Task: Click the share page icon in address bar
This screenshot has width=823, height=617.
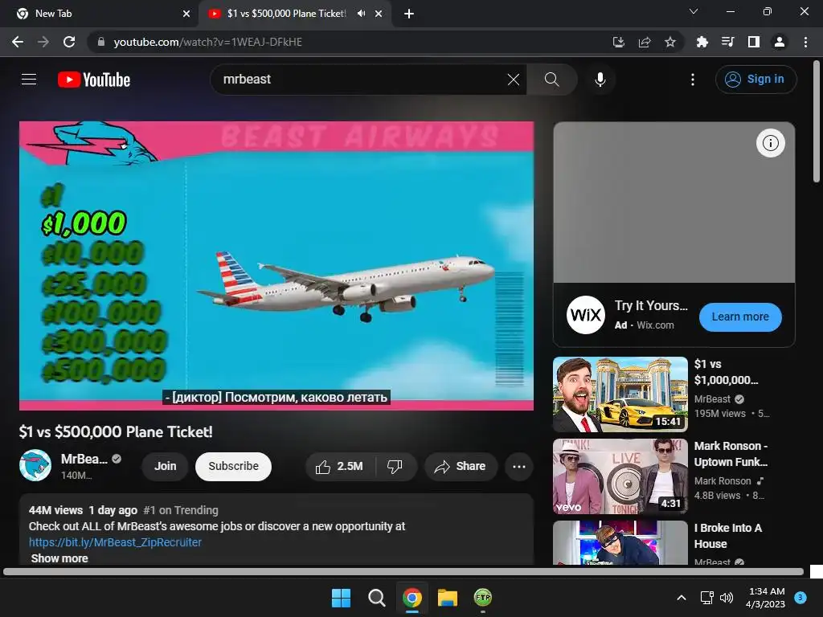Action: pos(645,42)
